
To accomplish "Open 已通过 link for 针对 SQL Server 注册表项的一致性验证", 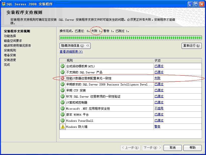I will point(159,96).
